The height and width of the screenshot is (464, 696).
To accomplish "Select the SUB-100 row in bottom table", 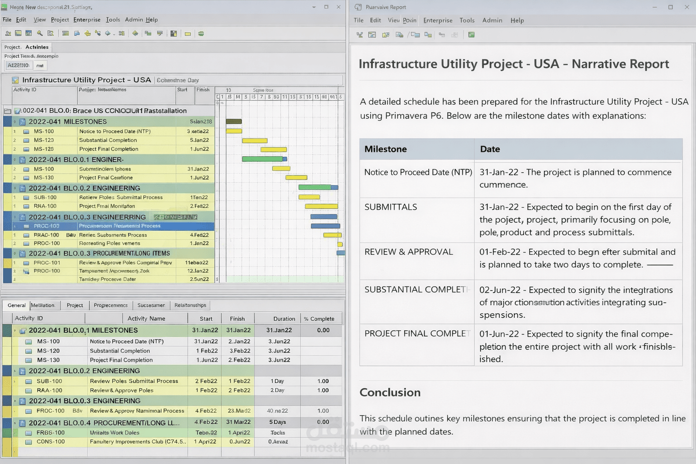I will (x=172, y=382).
